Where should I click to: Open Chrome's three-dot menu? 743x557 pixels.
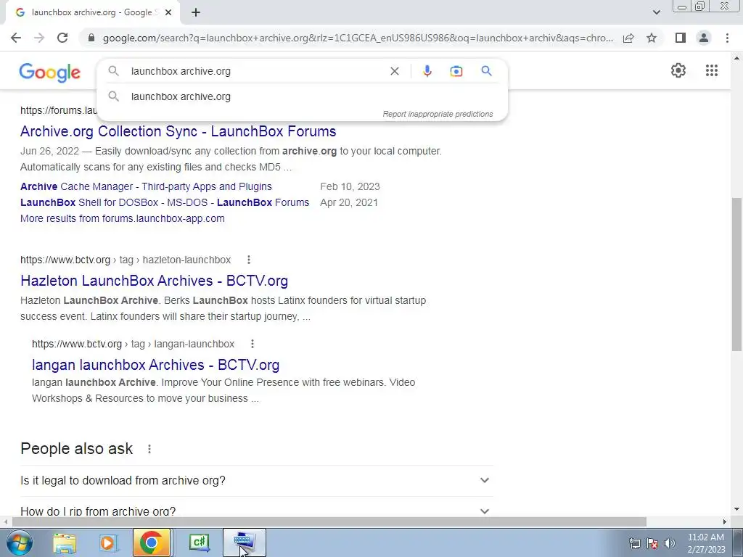(727, 38)
